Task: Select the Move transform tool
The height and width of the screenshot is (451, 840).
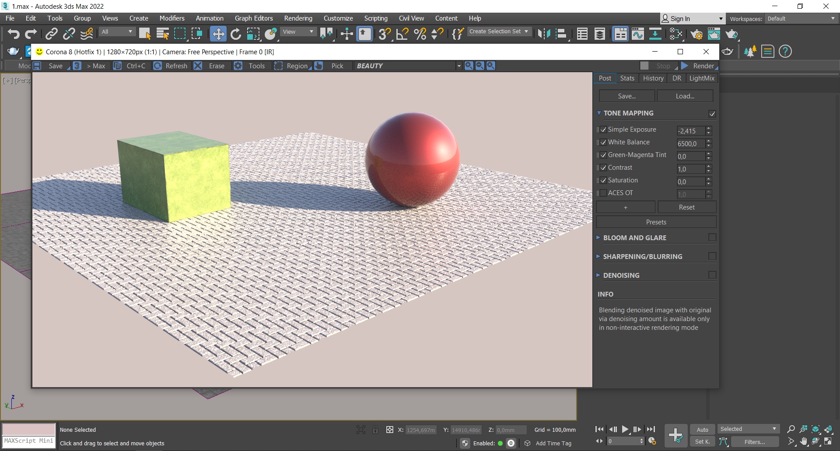Action: [x=218, y=34]
